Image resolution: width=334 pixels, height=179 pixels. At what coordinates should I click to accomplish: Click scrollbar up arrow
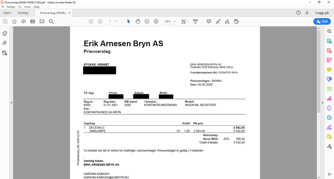(319, 28)
